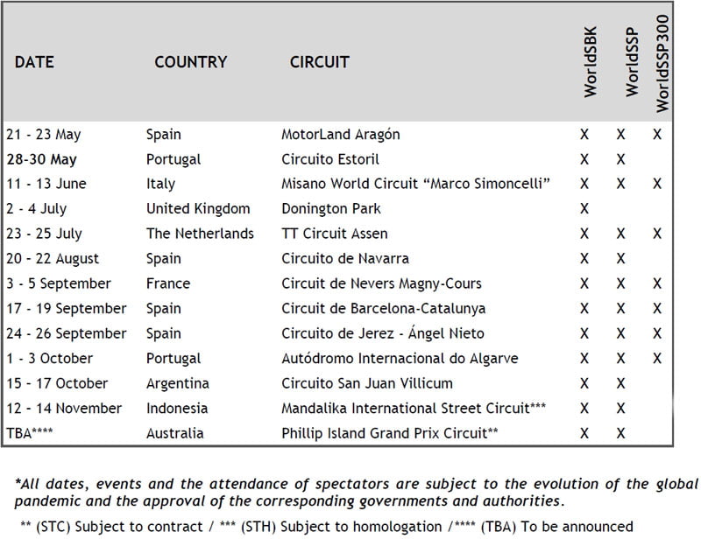Click the italic pandemic disclaimer footnote
This screenshot has width=701, height=546.
pos(356,493)
